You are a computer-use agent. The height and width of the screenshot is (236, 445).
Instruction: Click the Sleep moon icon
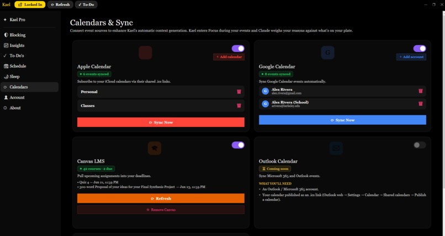coord(6,77)
